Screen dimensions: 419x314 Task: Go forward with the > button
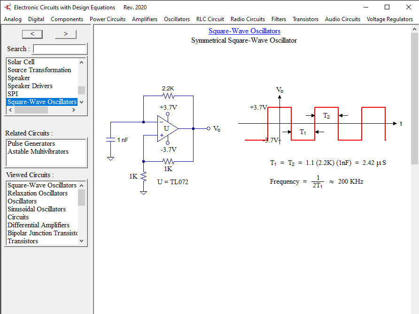click(65, 34)
